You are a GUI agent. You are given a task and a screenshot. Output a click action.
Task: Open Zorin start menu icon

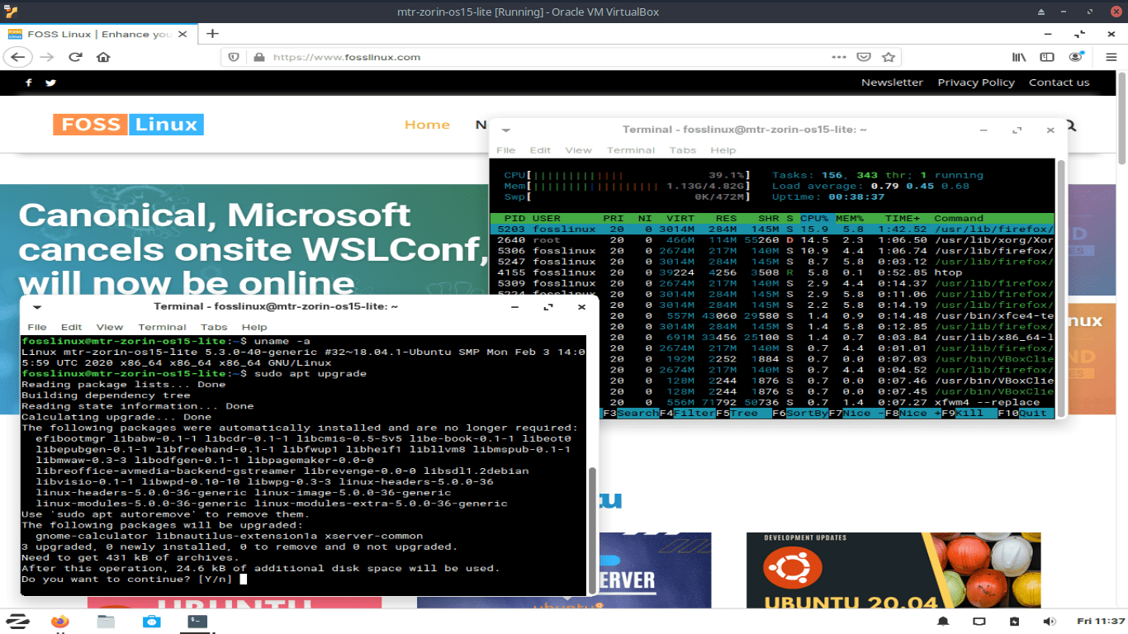point(19,622)
